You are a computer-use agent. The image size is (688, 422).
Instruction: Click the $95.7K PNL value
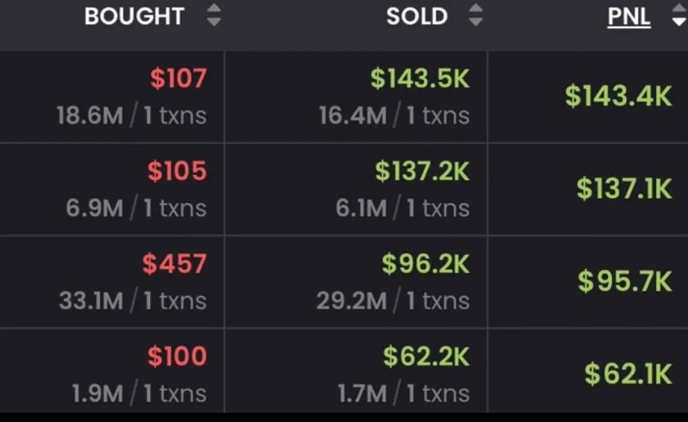(625, 281)
